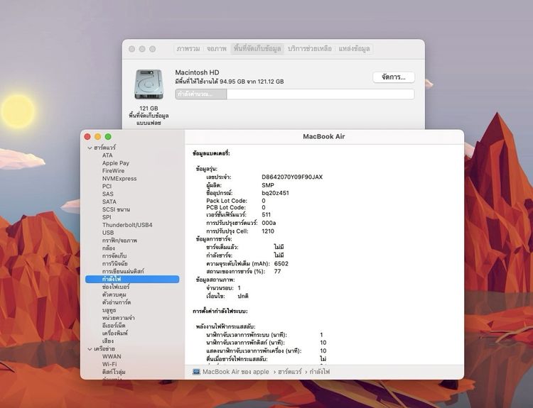This screenshot has width=533, height=408.
Task: Select การวินิจฉัย diagnostics item
Action: tap(115, 263)
